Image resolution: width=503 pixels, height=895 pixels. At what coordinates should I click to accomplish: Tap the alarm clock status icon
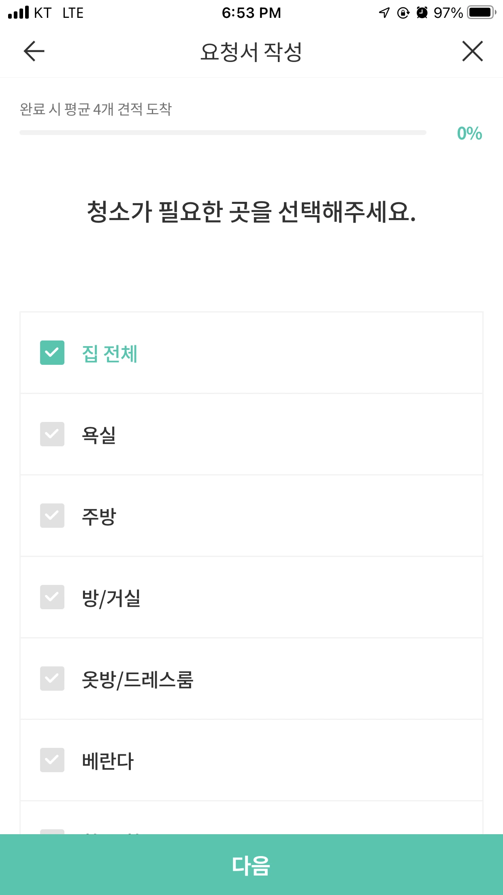(422, 13)
